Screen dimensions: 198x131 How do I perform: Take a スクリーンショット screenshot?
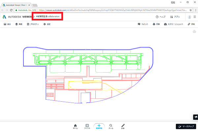[174, 24]
